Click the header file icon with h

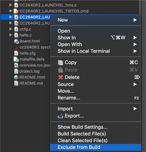16,23
